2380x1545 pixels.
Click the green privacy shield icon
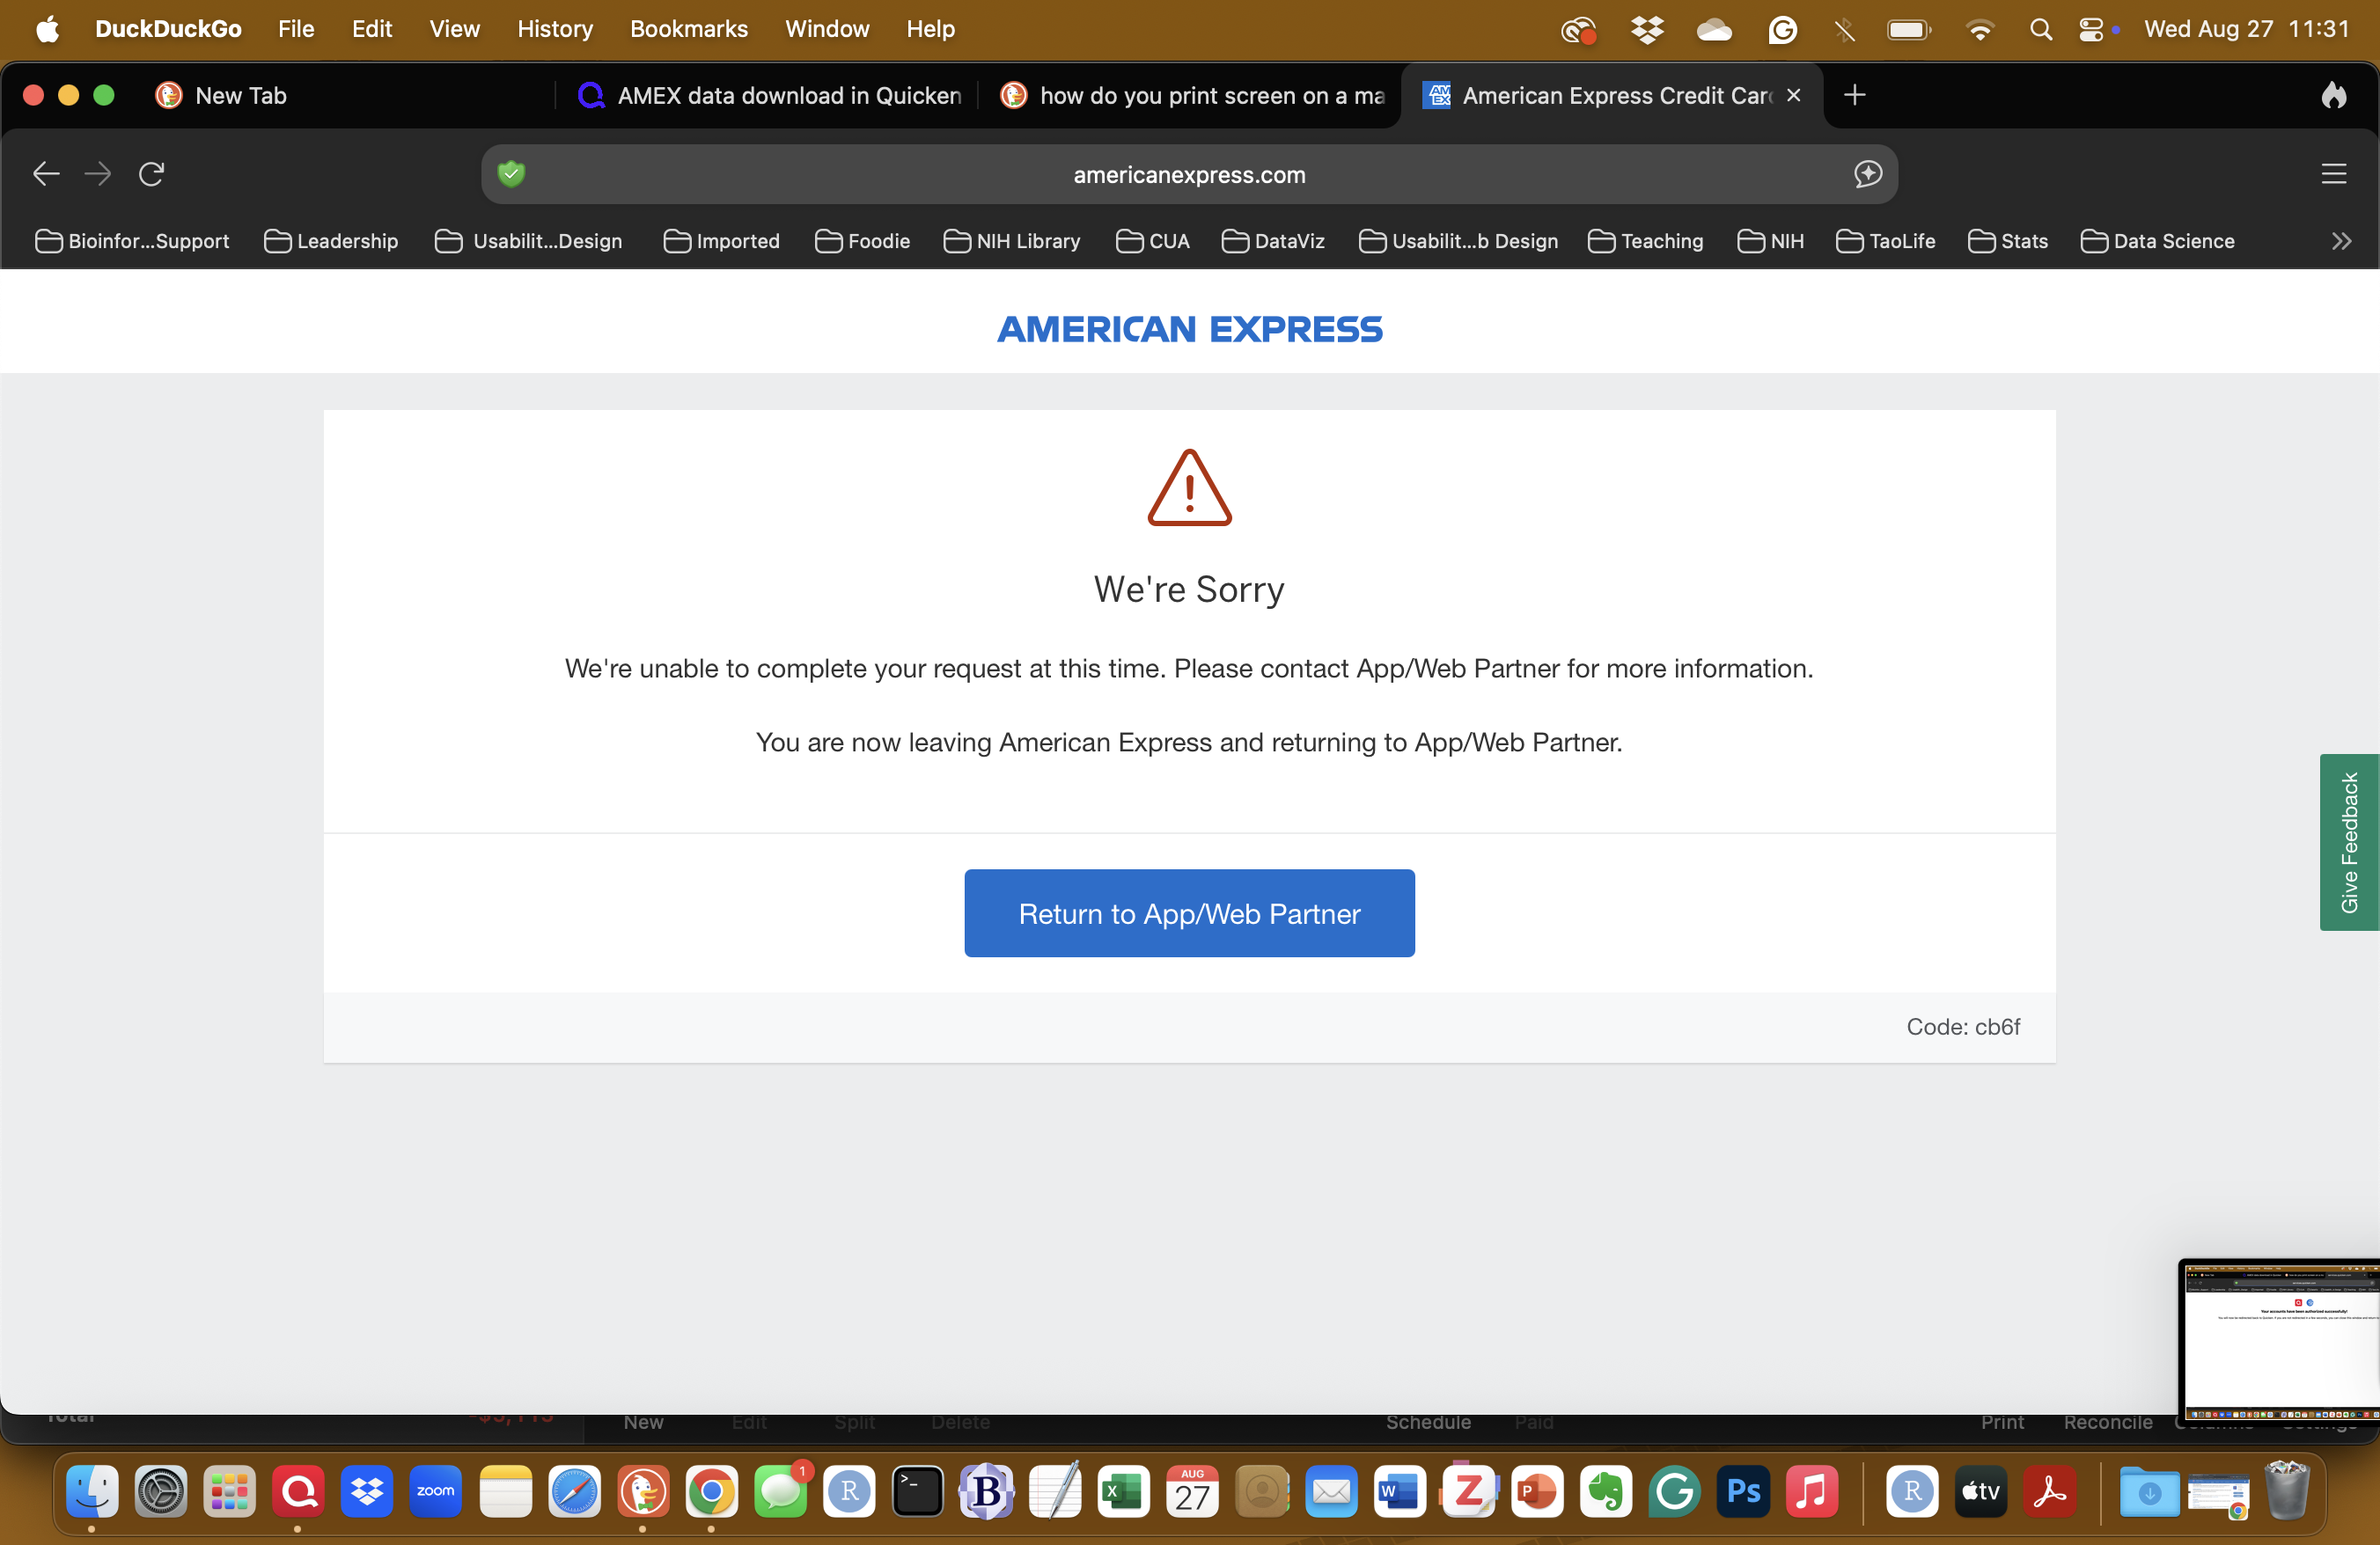click(511, 174)
